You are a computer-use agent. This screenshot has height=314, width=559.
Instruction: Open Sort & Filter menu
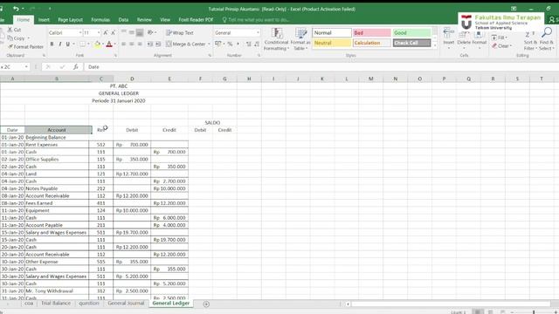529,40
